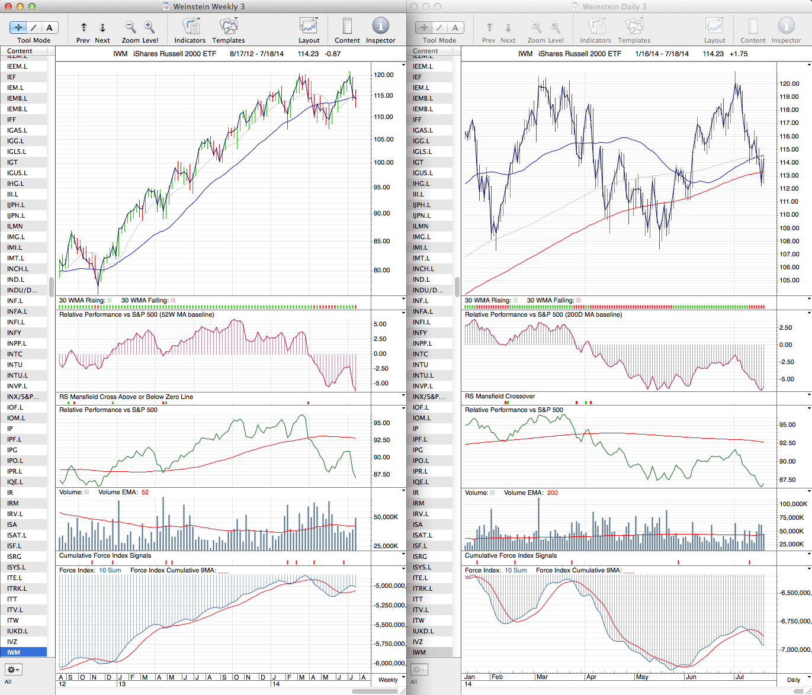The image size is (812, 695).
Task: Open Indicators in the Weekly window toolbar
Action: coord(190,27)
